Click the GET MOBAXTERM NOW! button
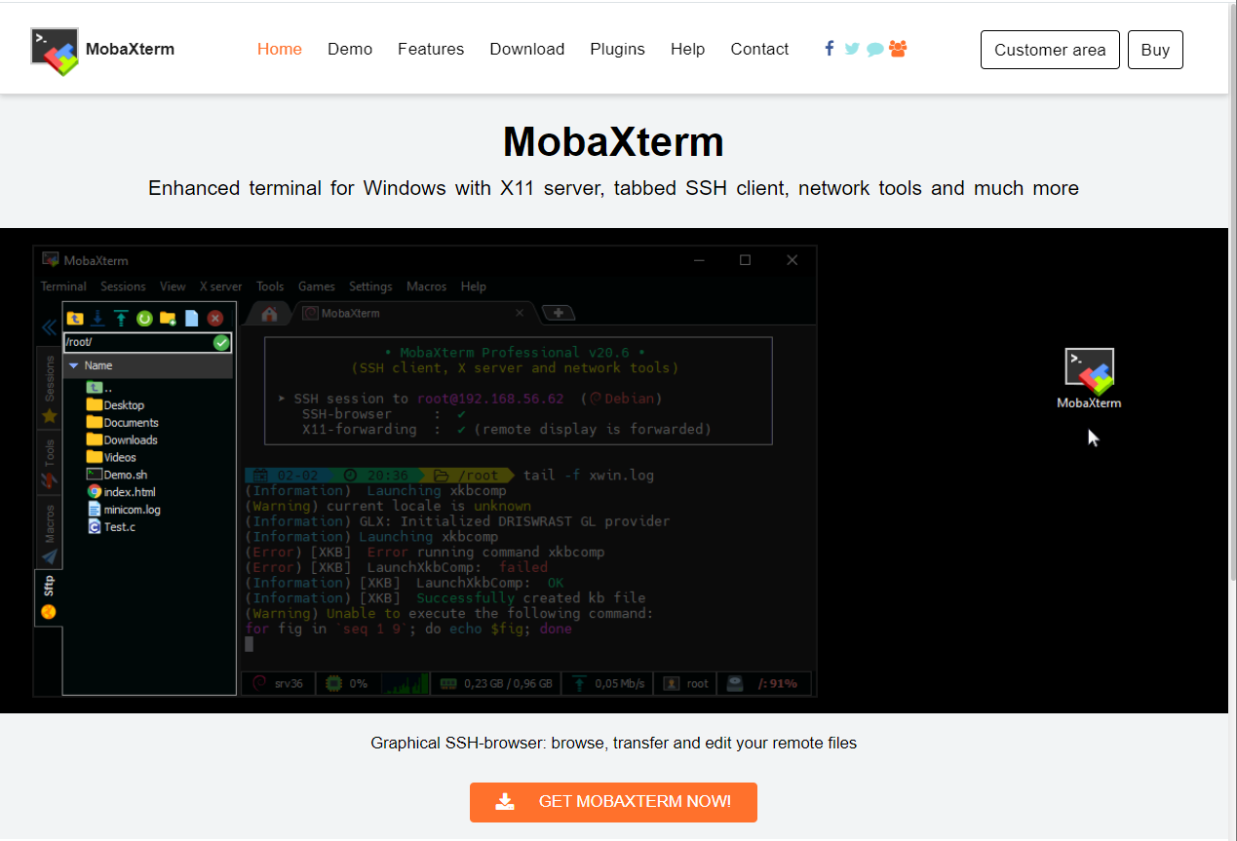The image size is (1237, 841). (613, 802)
